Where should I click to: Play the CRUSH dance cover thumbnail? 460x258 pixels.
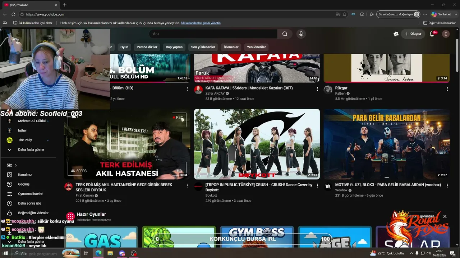pyautogui.click(x=257, y=144)
